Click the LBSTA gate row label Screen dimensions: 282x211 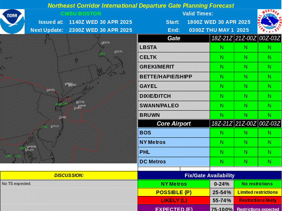(174, 47)
